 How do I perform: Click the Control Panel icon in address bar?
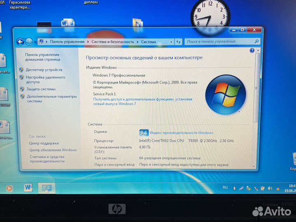coord(42,42)
